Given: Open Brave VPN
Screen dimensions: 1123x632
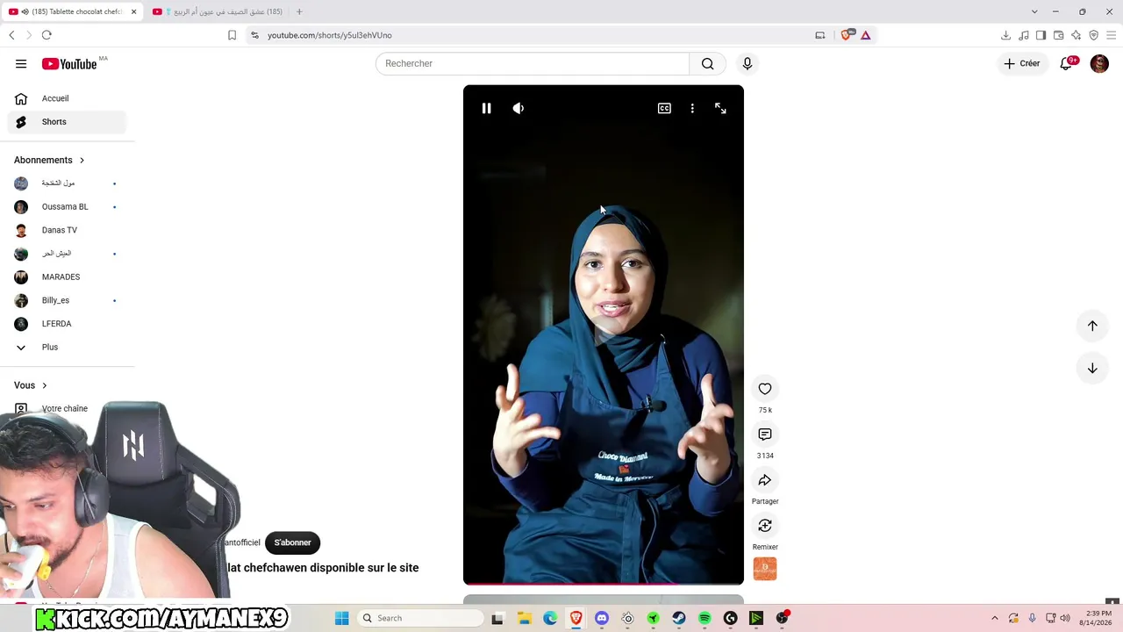Looking at the screenshot, I should pyautogui.click(x=1094, y=35).
